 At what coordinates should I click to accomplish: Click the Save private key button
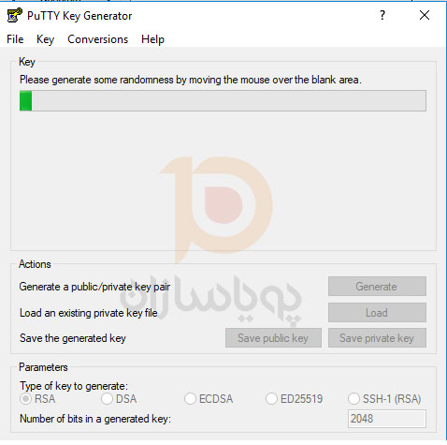tap(377, 338)
